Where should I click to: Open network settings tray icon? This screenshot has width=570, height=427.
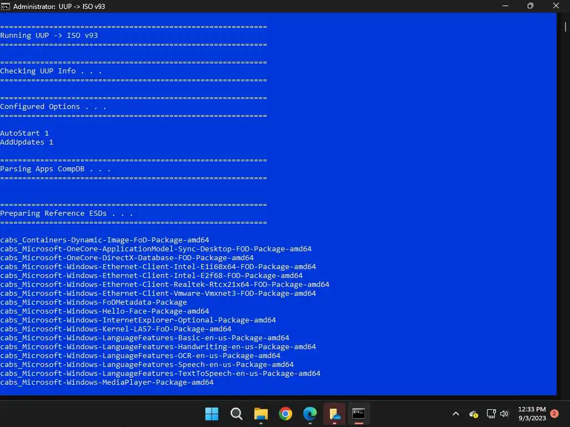point(491,414)
